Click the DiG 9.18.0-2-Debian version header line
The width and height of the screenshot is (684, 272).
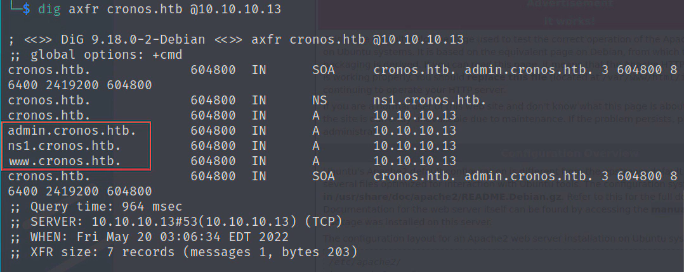click(x=236, y=39)
